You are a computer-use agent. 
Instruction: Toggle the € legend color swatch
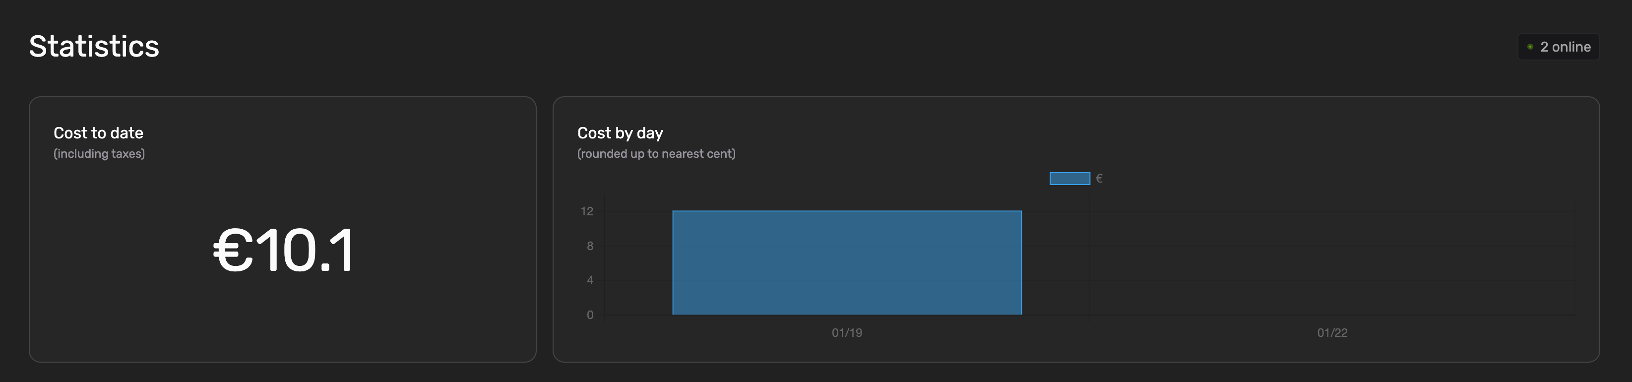pos(1069,179)
